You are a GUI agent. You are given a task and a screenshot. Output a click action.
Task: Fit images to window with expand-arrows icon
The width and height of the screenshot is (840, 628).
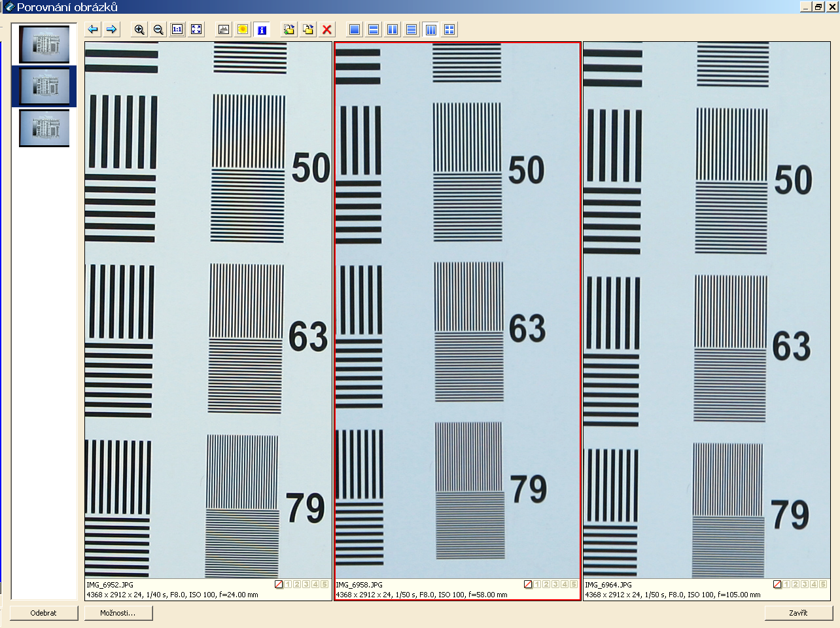(x=196, y=29)
